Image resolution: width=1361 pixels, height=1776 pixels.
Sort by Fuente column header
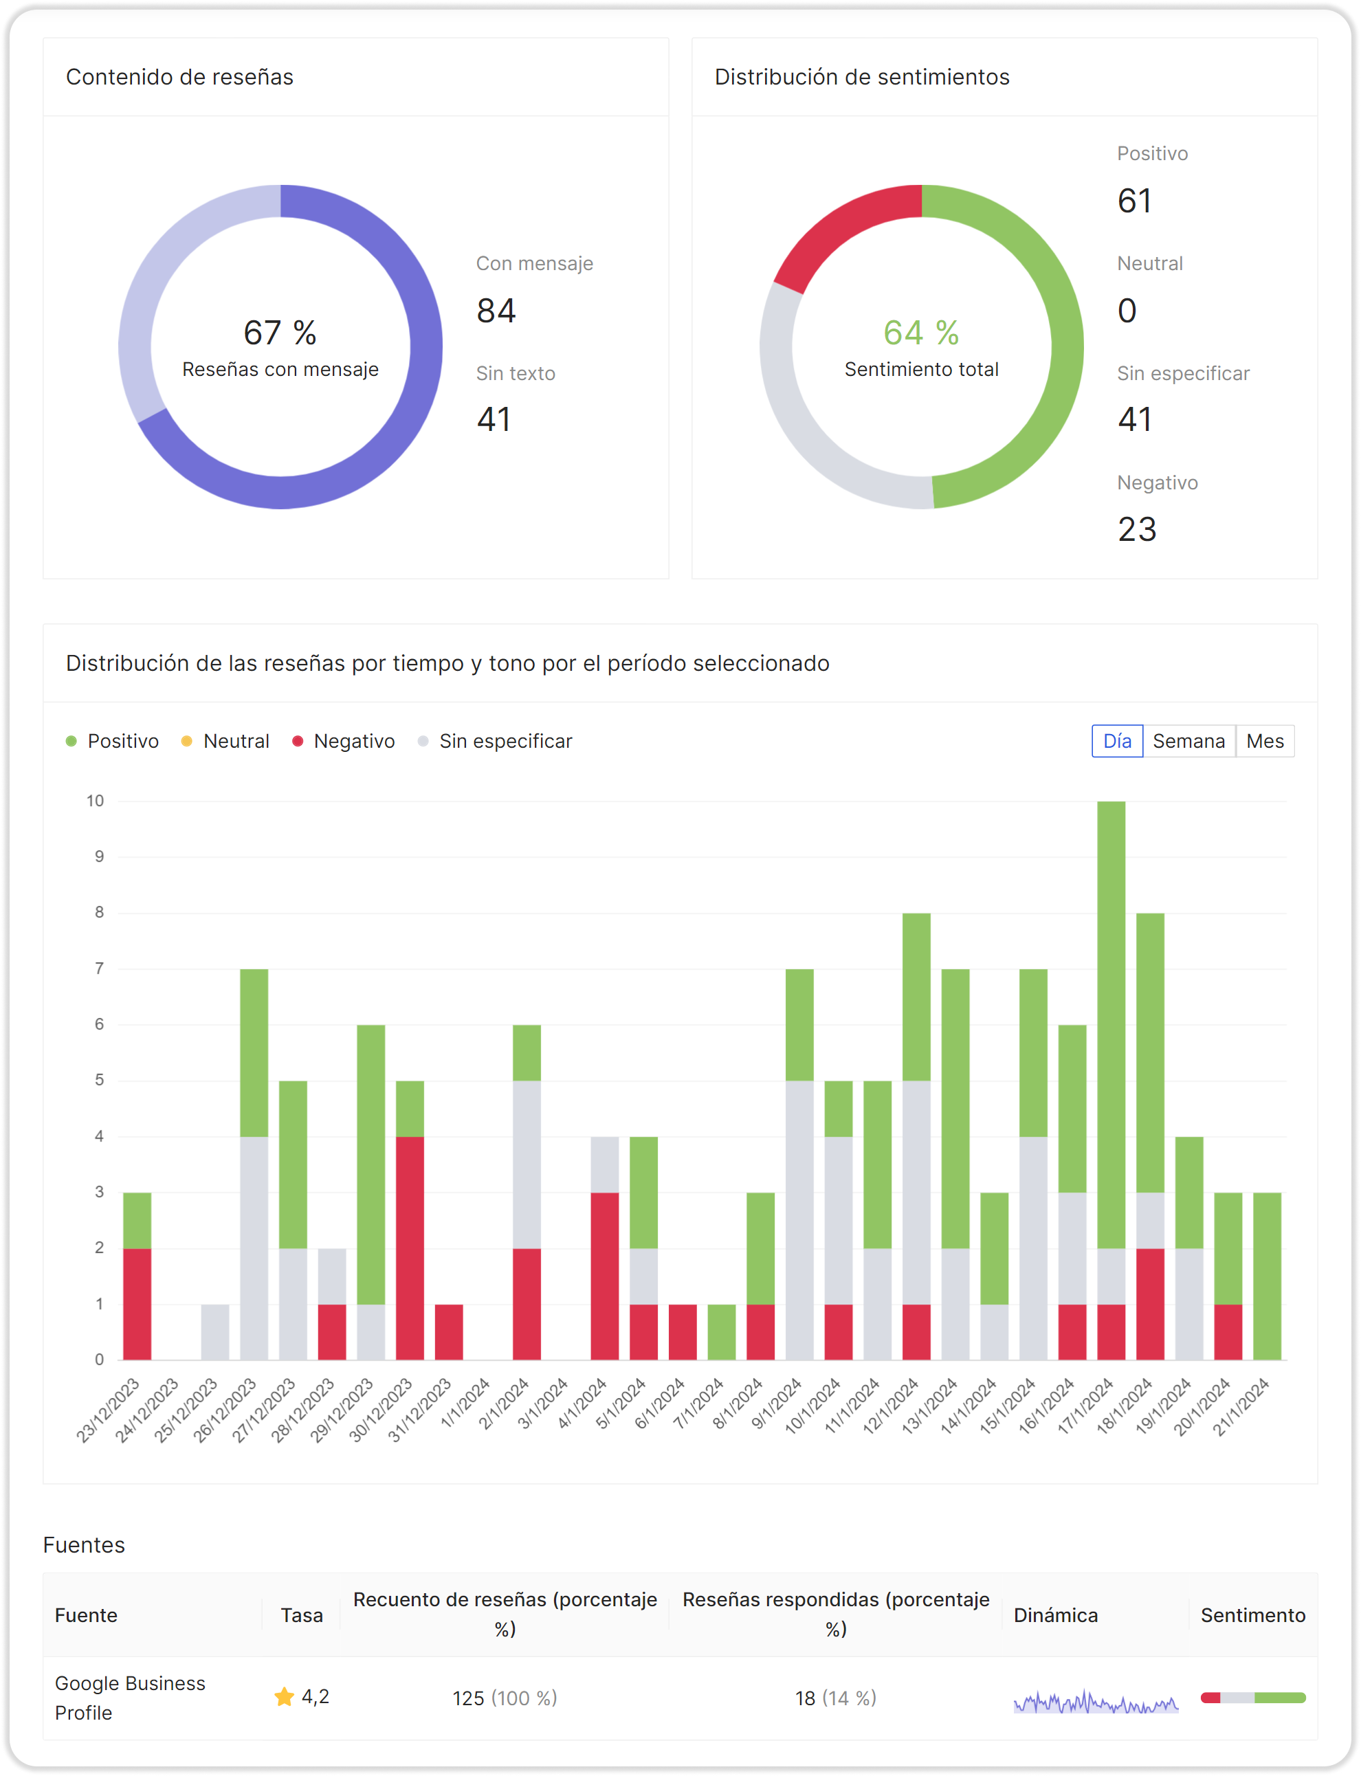click(x=86, y=1615)
